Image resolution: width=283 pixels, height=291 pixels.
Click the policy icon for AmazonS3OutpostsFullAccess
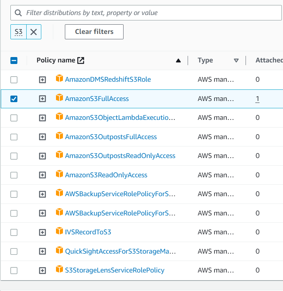[x=59, y=136]
